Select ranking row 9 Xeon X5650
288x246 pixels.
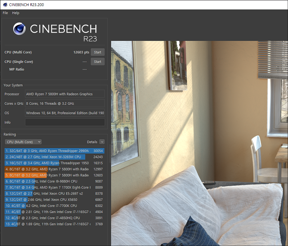click(54, 199)
